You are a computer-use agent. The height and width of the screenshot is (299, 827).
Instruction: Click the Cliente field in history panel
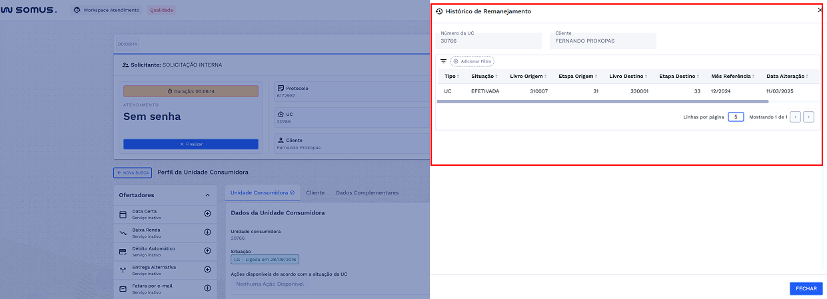(603, 40)
